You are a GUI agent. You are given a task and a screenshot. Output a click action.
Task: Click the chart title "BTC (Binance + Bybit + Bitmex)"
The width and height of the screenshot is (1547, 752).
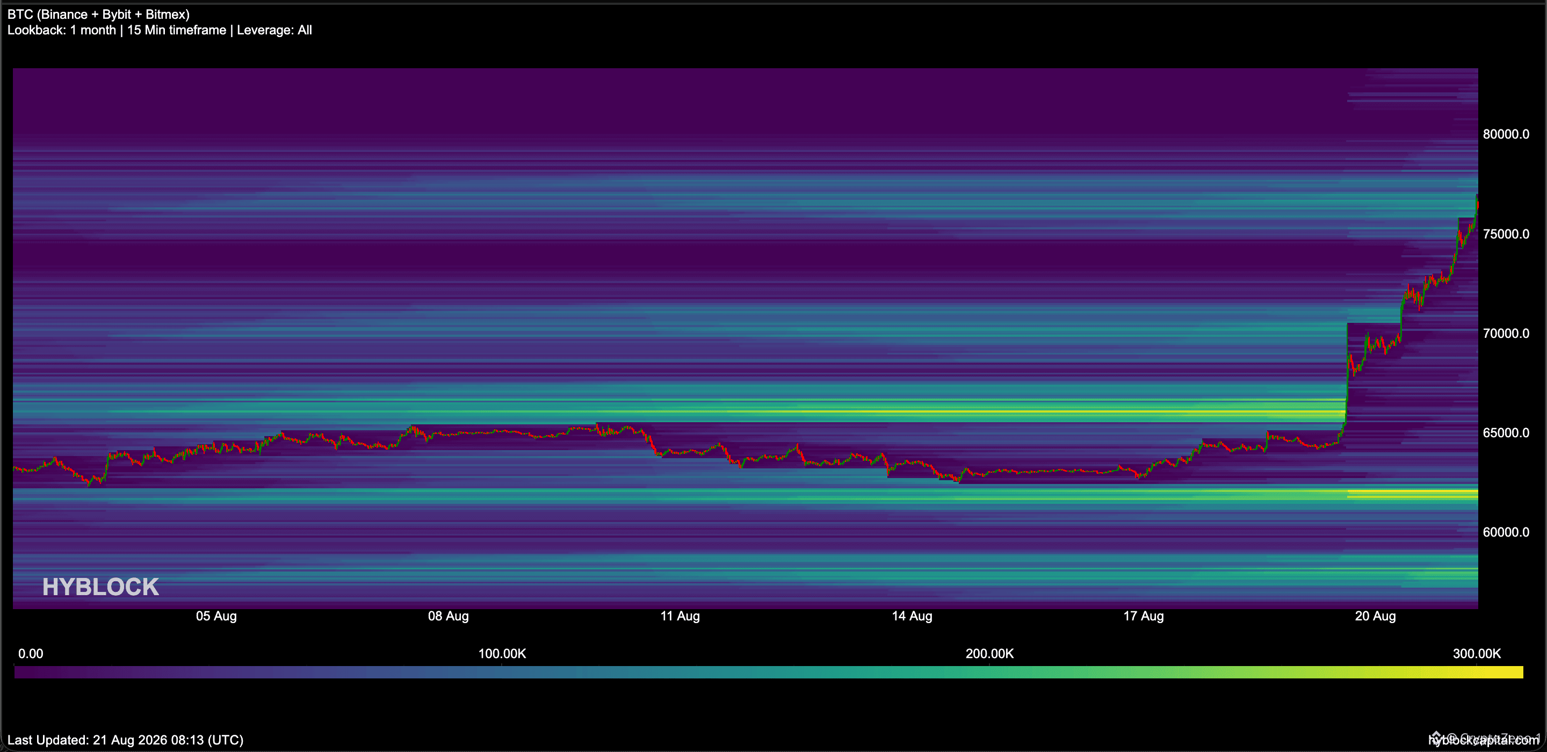tap(98, 15)
